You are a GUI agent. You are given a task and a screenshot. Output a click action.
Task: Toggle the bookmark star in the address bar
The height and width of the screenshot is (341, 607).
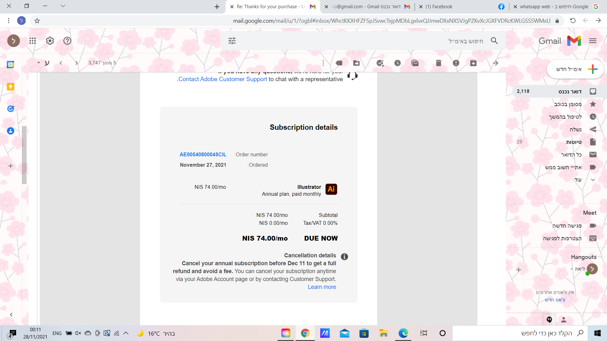pyautogui.click(x=37, y=21)
